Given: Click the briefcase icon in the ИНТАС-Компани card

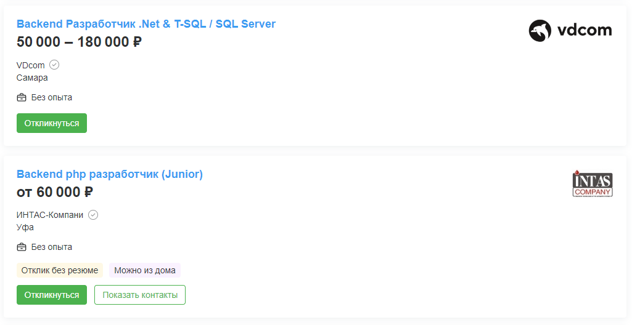Looking at the screenshot, I should pos(22,247).
